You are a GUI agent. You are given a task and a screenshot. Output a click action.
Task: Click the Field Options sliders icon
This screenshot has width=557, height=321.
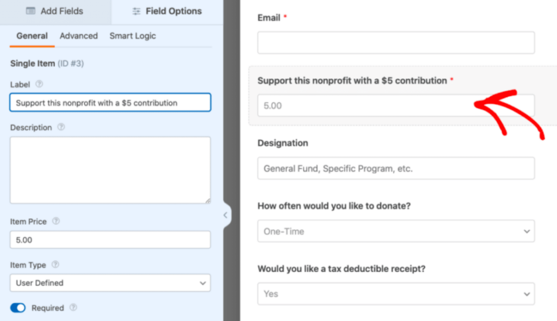pyautogui.click(x=138, y=11)
